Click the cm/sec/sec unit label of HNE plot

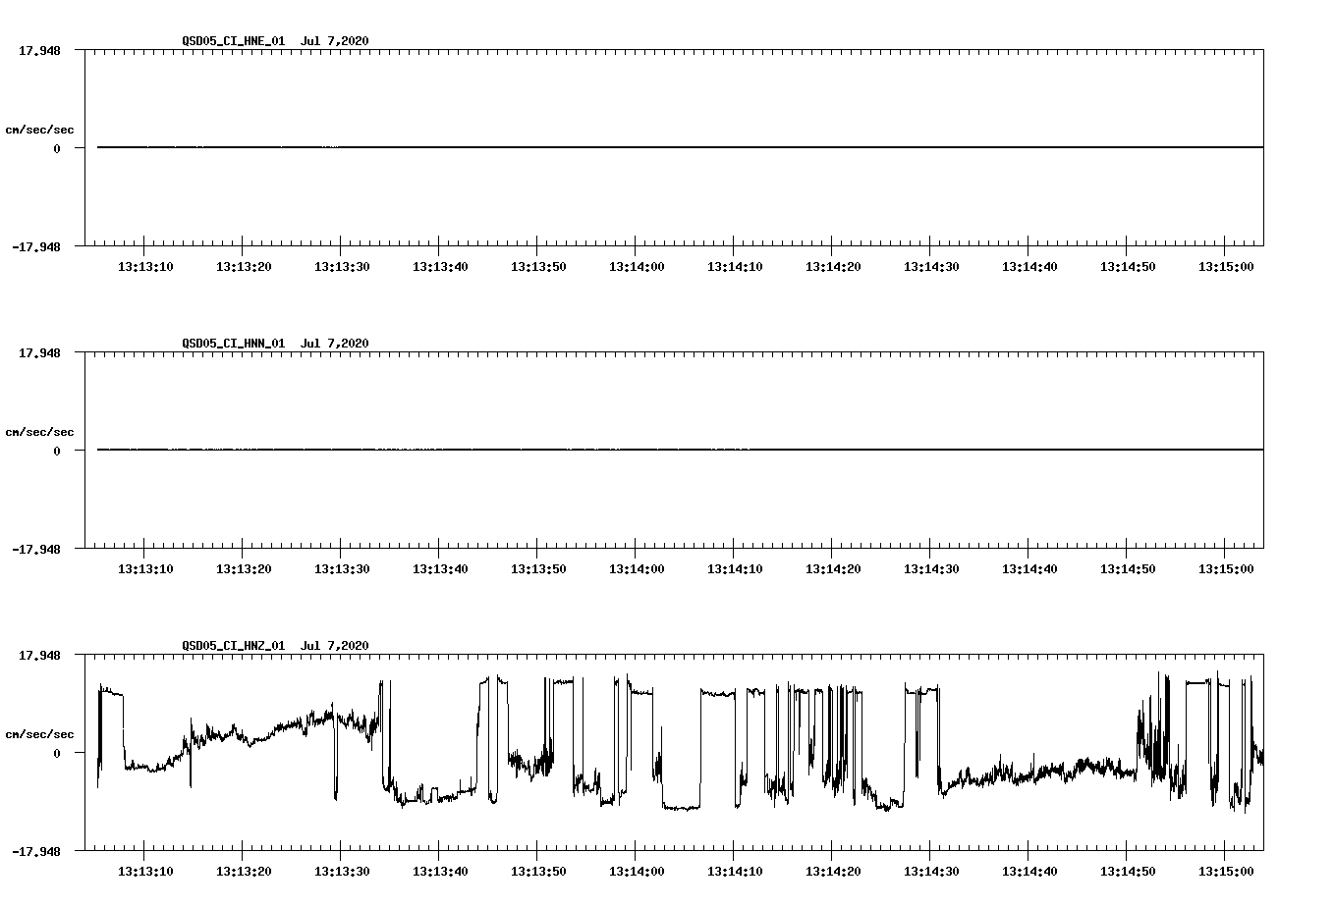(40, 130)
